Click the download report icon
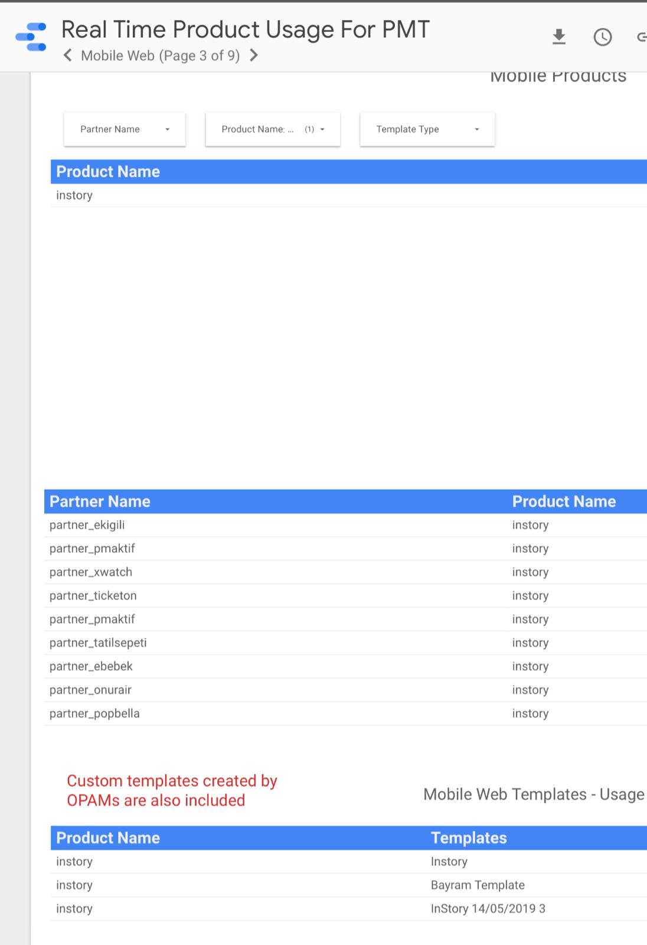The image size is (647, 945). [x=558, y=37]
